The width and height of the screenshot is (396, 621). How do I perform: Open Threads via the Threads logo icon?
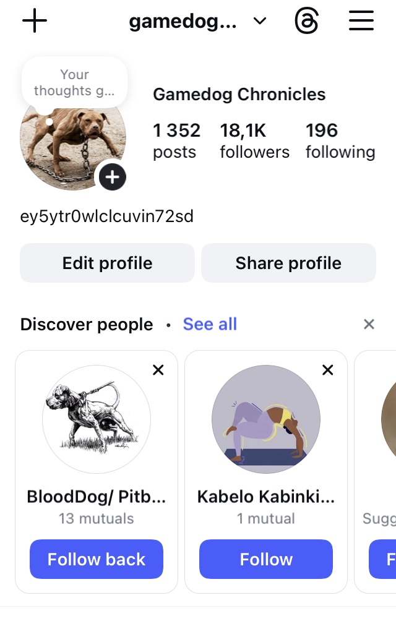point(306,20)
